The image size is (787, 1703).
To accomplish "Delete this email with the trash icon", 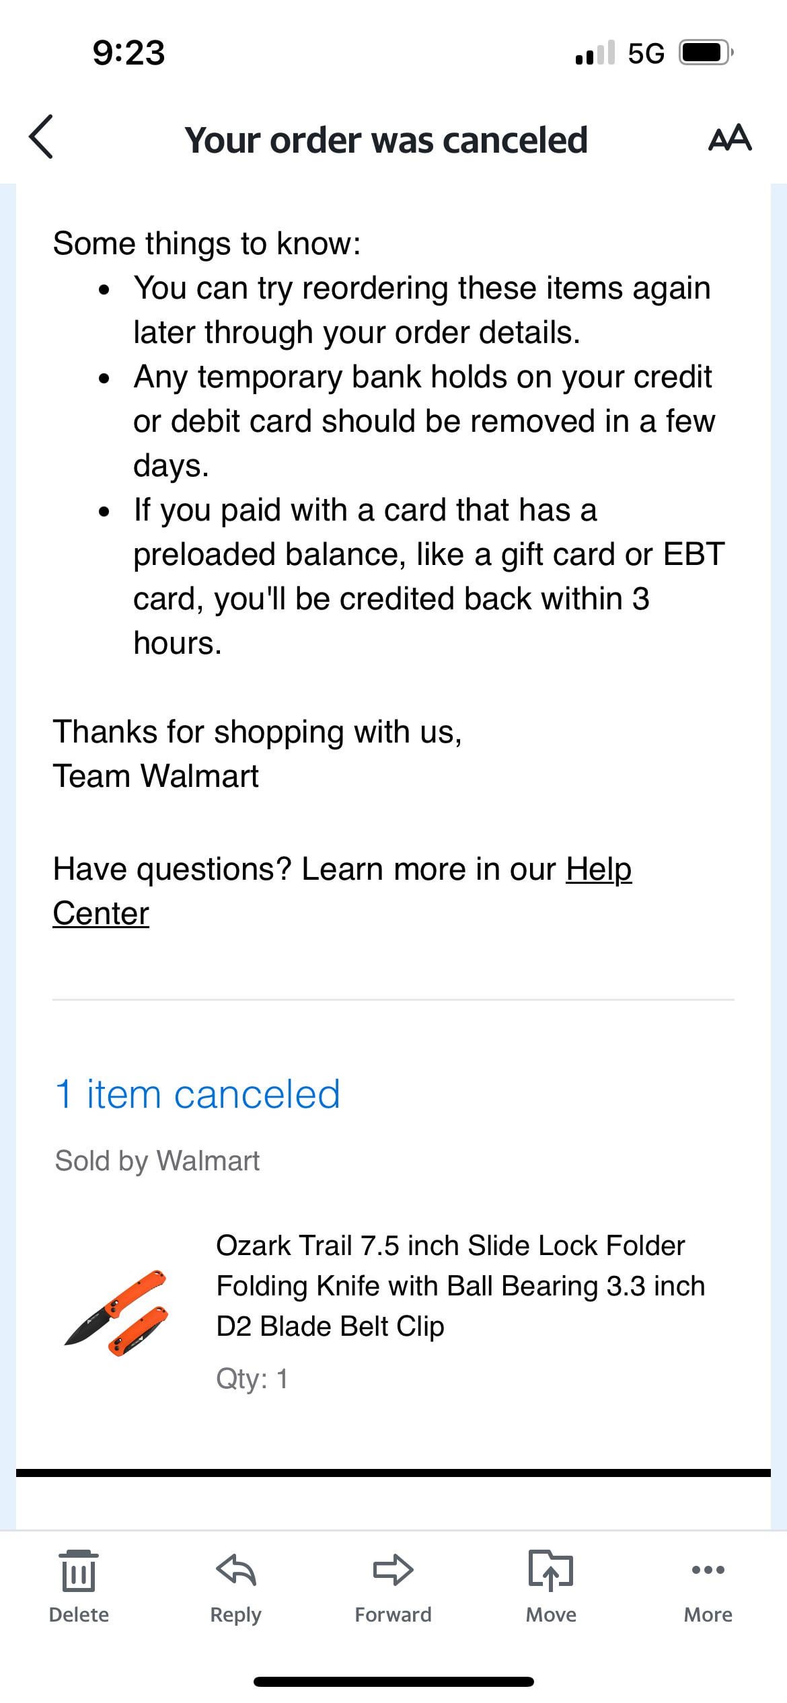I will click(x=79, y=1583).
